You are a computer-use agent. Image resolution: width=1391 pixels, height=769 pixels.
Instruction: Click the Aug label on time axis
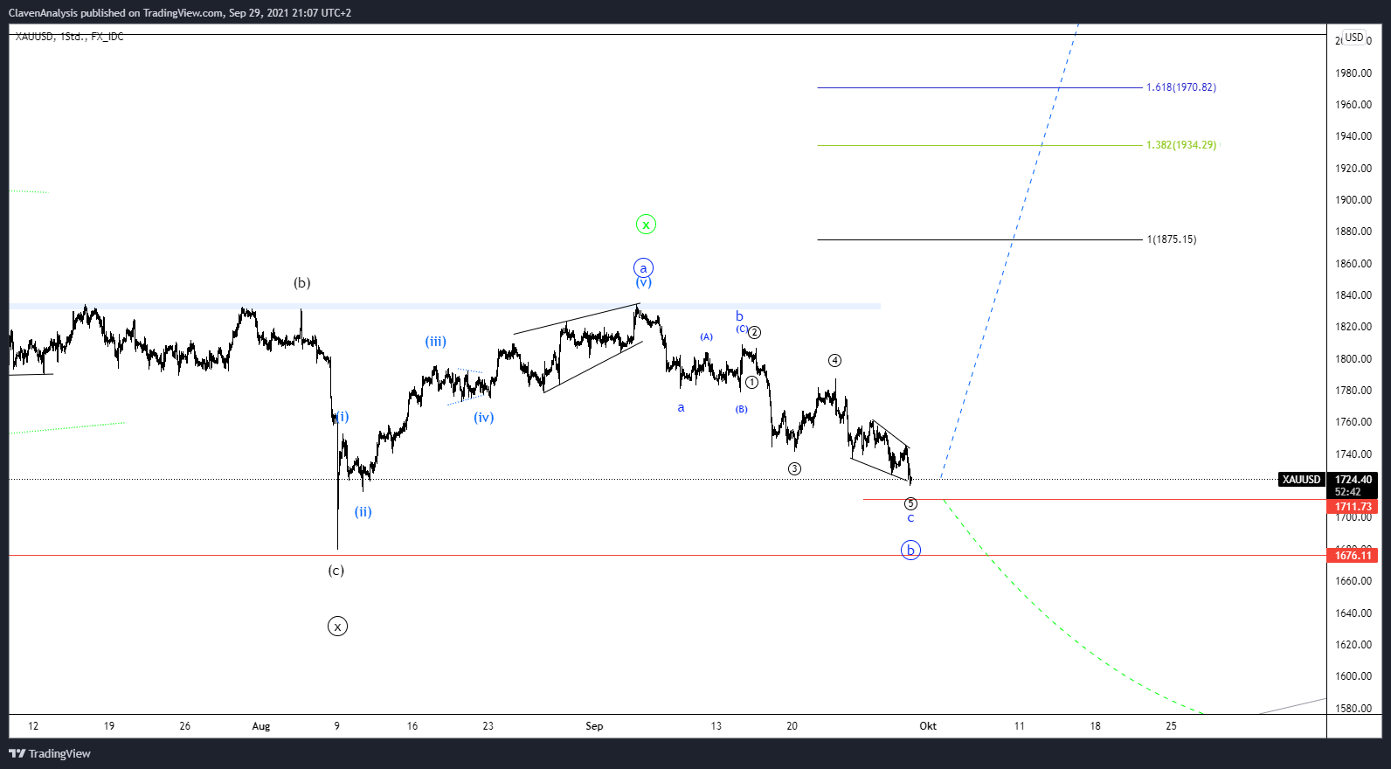point(261,726)
